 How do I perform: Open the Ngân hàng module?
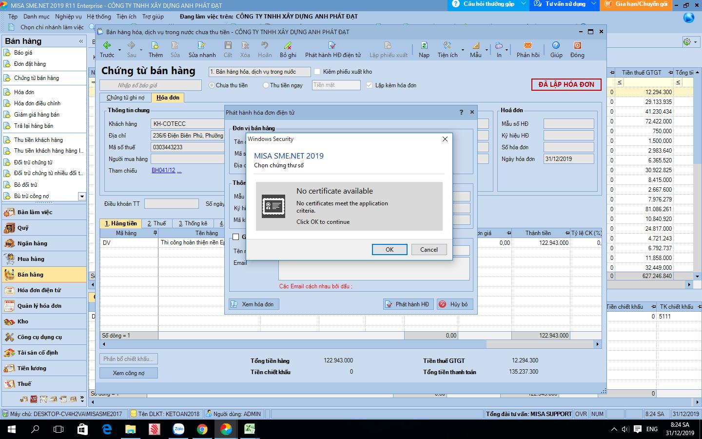[44, 243]
